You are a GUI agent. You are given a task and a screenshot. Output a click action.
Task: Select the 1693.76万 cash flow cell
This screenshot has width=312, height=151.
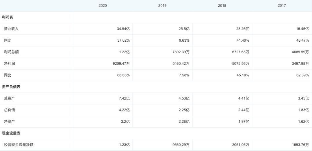(300, 145)
